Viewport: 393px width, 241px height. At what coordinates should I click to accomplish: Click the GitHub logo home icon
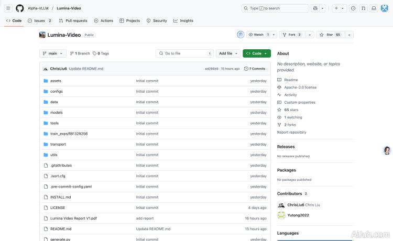pyautogui.click(x=20, y=8)
